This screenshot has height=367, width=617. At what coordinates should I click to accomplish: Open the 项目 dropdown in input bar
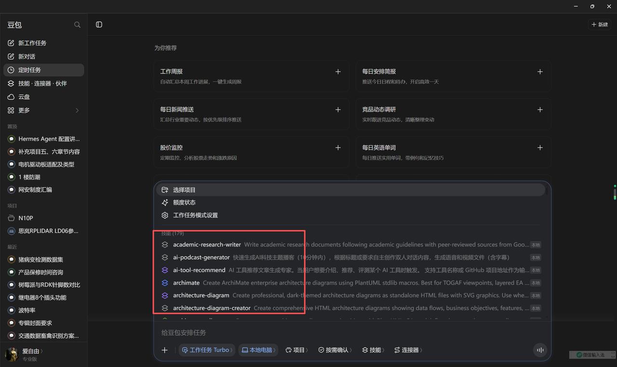(296, 350)
